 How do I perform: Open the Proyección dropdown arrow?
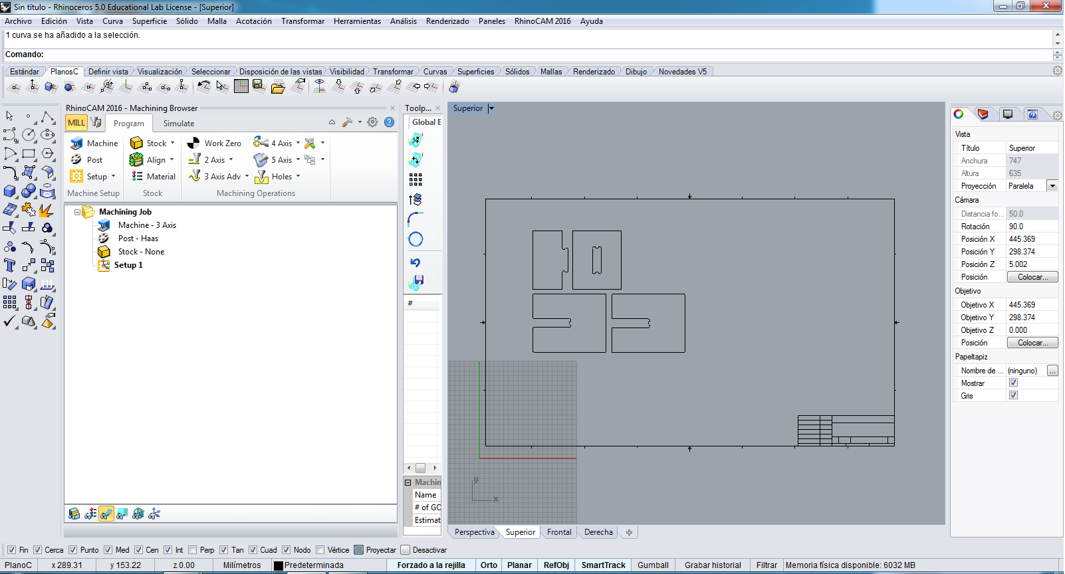click(x=1052, y=186)
